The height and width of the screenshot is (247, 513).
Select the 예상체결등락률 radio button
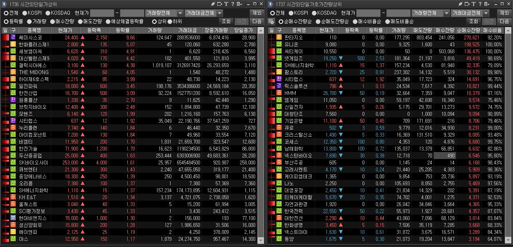coord(108,21)
